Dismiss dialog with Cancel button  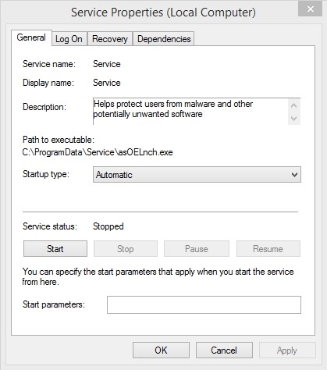click(x=224, y=350)
